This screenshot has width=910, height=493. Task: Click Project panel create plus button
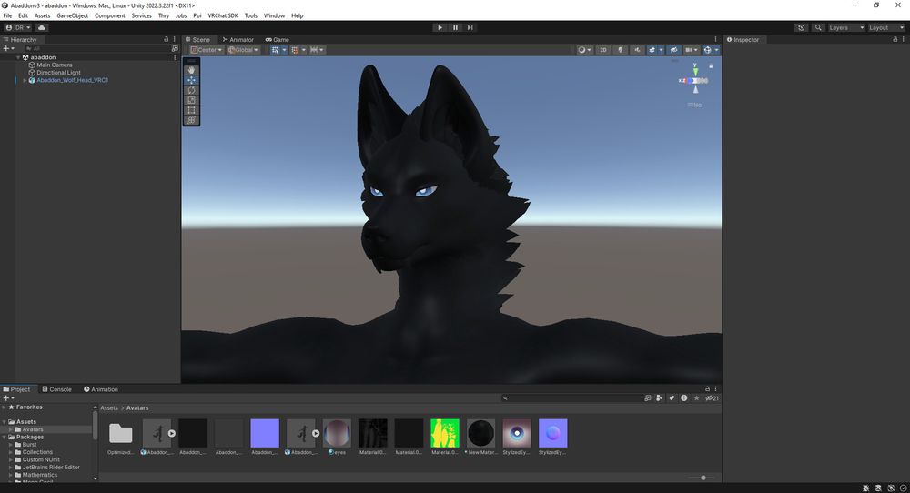[8, 397]
